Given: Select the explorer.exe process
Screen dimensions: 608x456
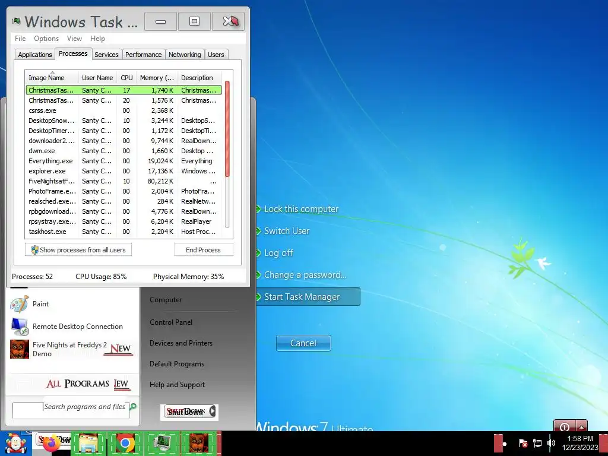Looking at the screenshot, I should pos(123,171).
